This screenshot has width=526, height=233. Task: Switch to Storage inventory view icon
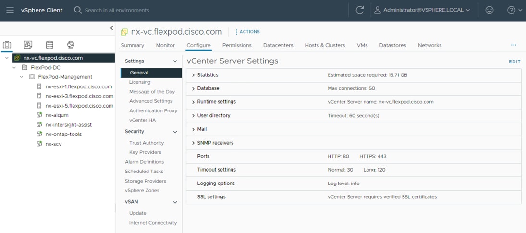point(49,45)
